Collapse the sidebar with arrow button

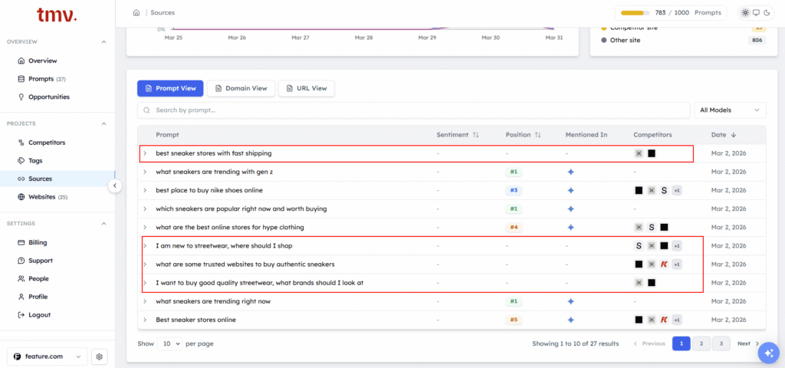coord(115,186)
